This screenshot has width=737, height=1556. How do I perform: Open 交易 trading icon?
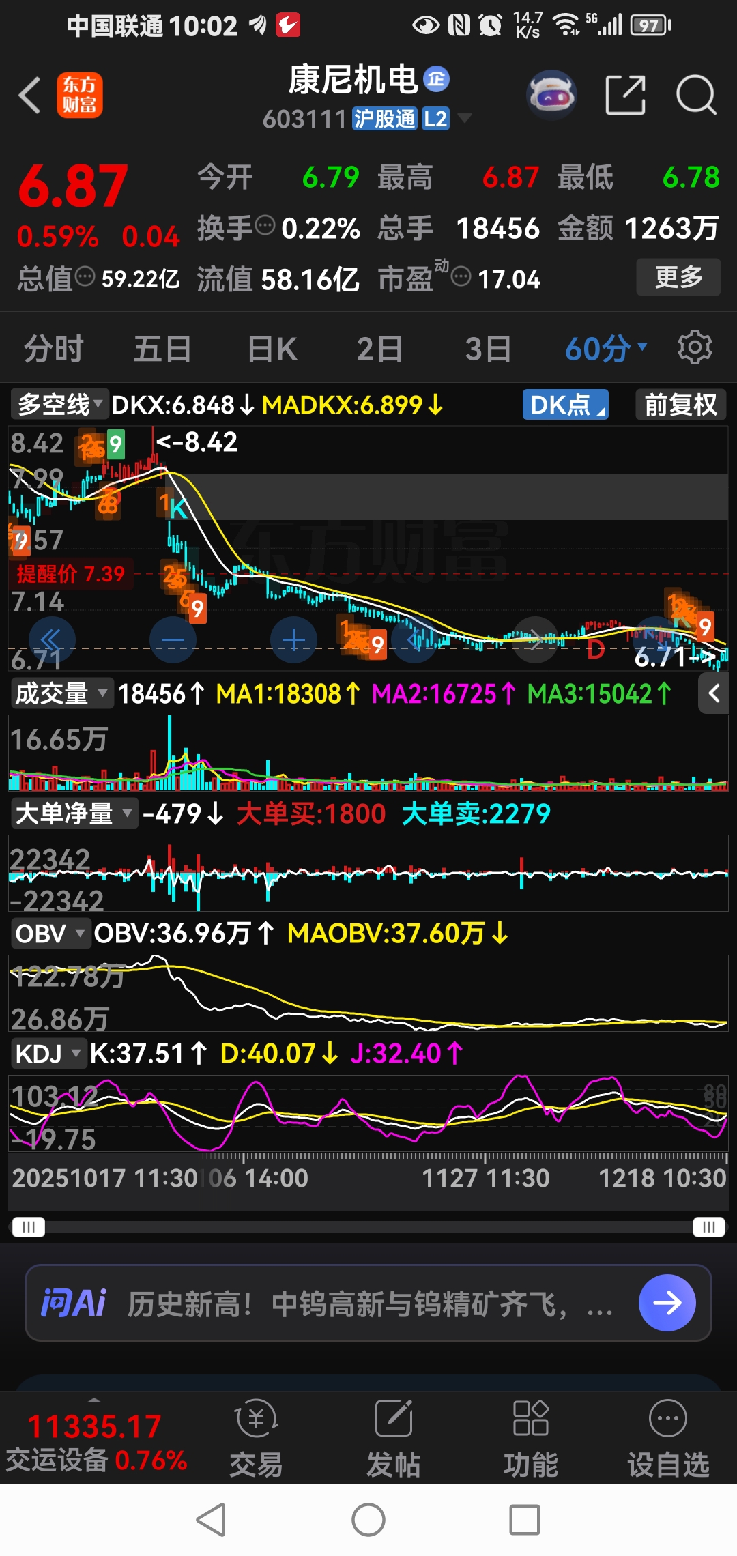point(256,1437)
